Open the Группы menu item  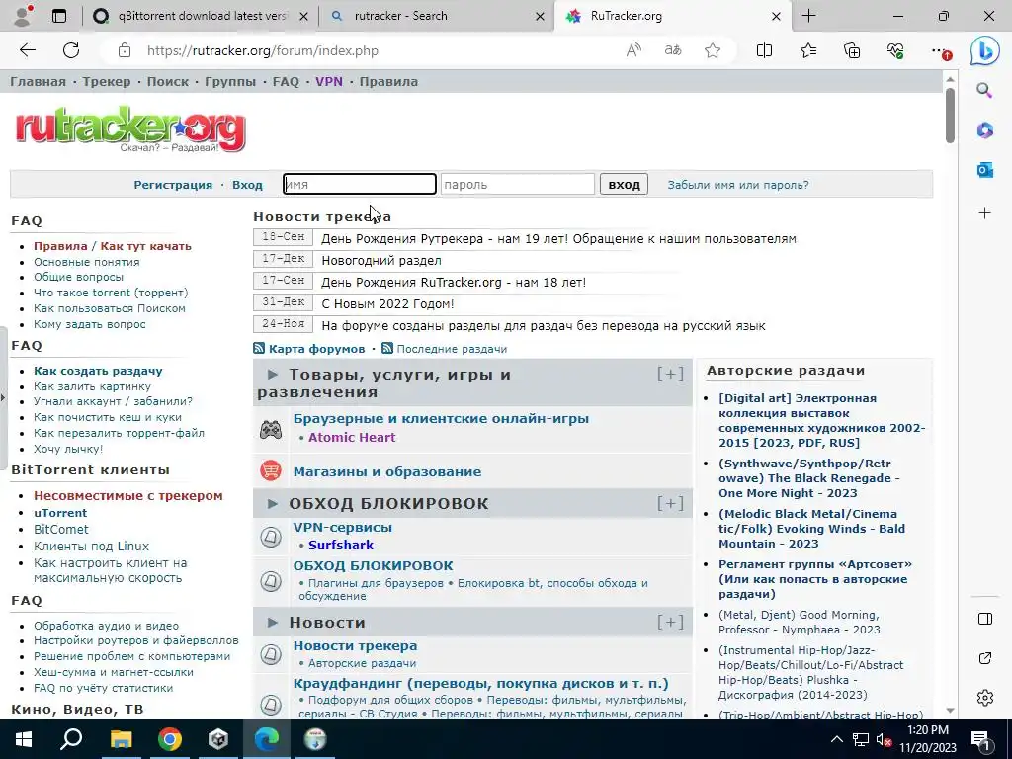[x=230, y=82]
